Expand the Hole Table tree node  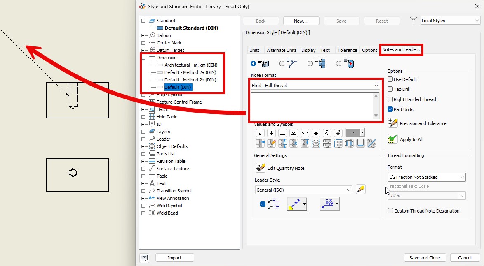(143, 117)
